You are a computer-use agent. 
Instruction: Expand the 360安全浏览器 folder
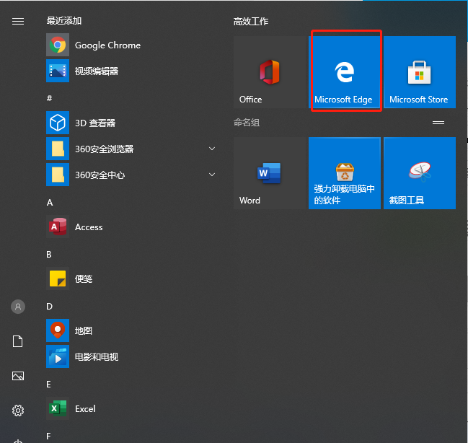[x=212, y=149]
